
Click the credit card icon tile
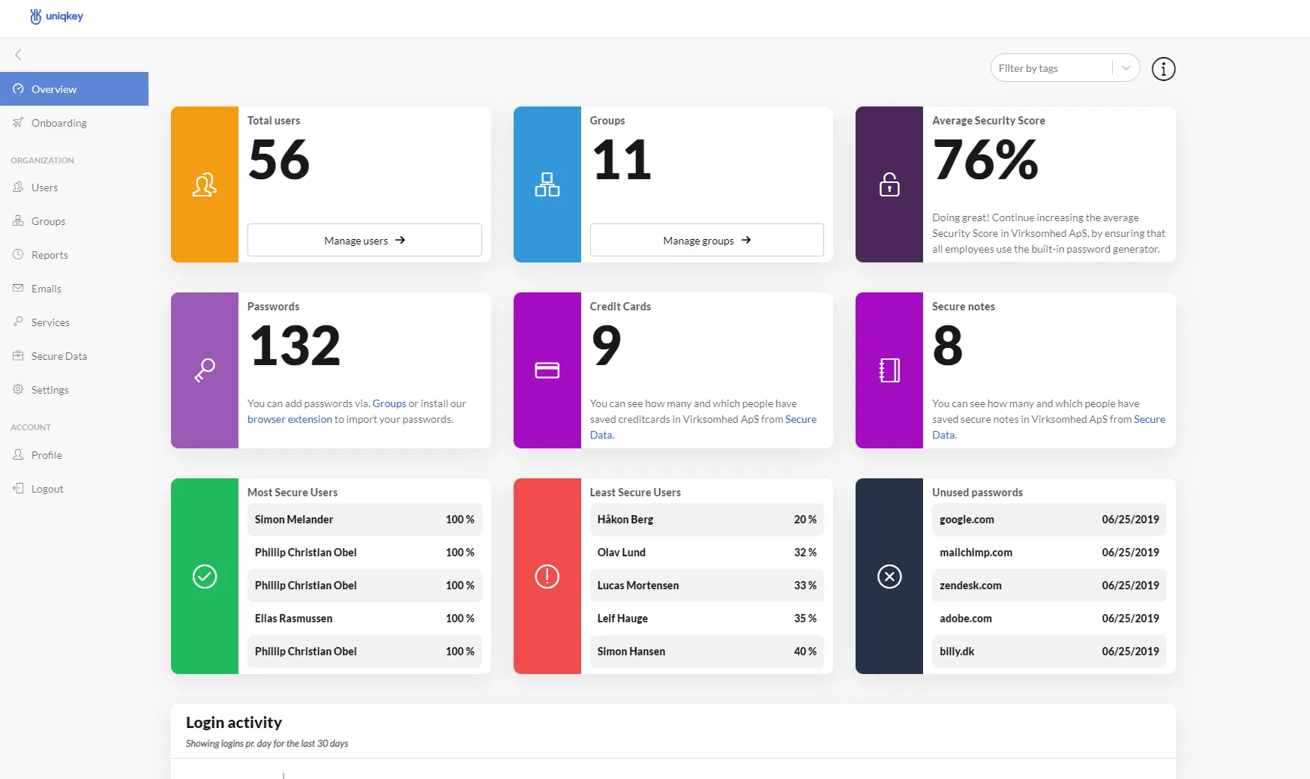547,370
